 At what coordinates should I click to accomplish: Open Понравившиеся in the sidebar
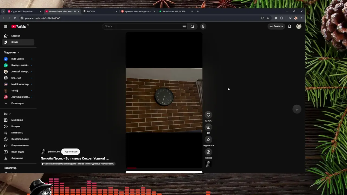tap(18, 145)
